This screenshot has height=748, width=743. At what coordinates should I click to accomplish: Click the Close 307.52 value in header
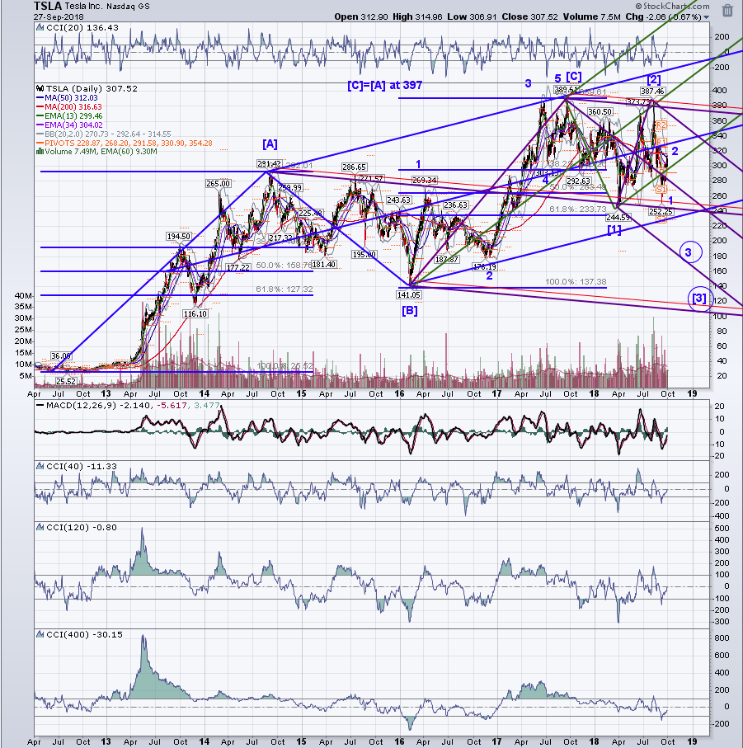click(529, 16)
